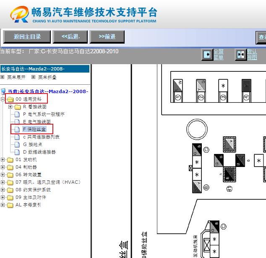The image size is (266, 258).
Task: Expand the R 看接线图 folder
Action: [x=10, y=107]
